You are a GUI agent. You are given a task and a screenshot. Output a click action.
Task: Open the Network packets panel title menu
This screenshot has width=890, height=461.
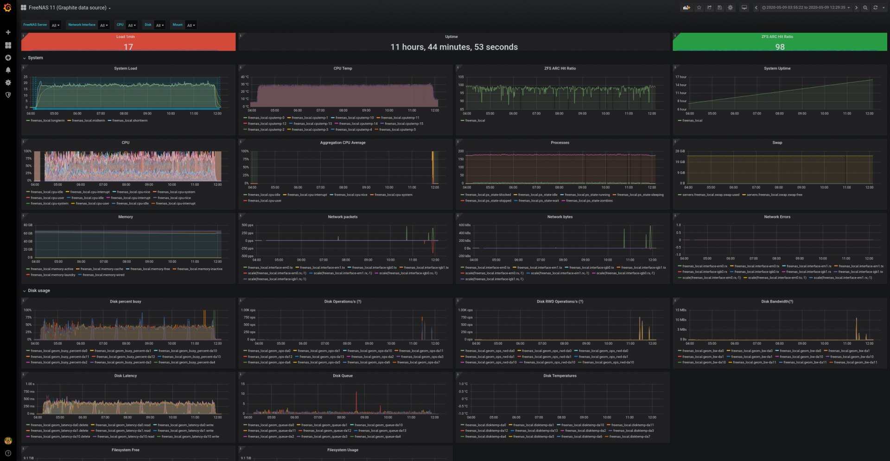343,217
